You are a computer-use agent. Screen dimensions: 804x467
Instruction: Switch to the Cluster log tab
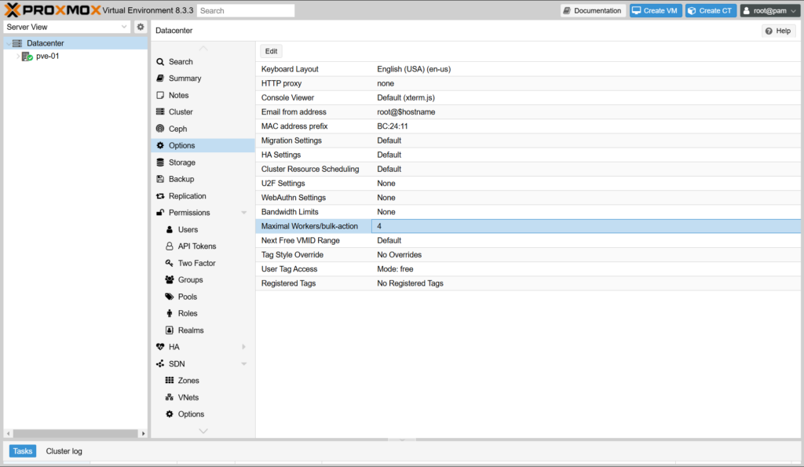tap(64, 451)
